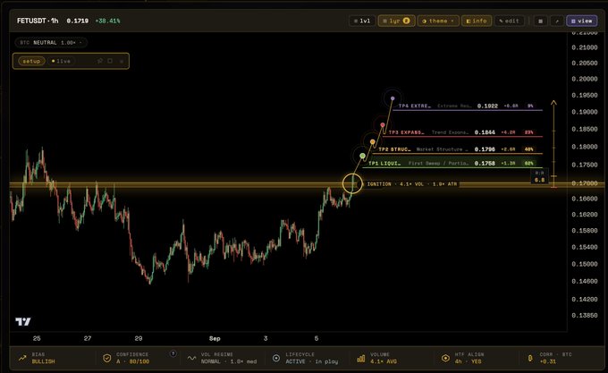Click the TP4 EXTRE target label

coord(414,106)
